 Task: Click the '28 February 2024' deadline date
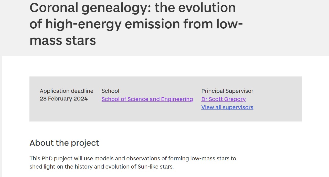click(x=64, y=99)
